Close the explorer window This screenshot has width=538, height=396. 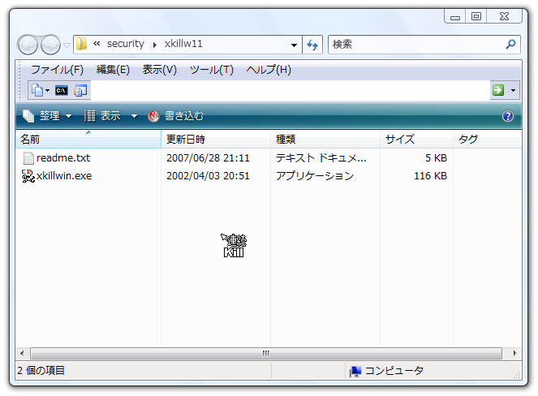(x=505, y=16)
